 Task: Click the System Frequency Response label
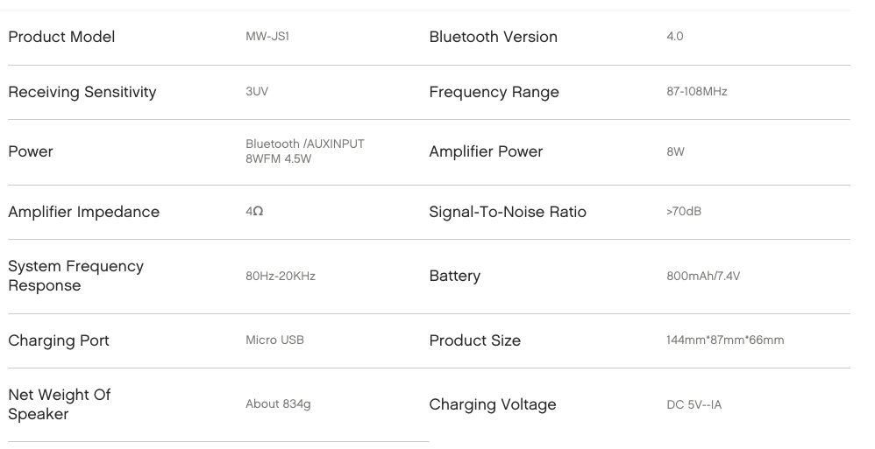click(76, 276)
